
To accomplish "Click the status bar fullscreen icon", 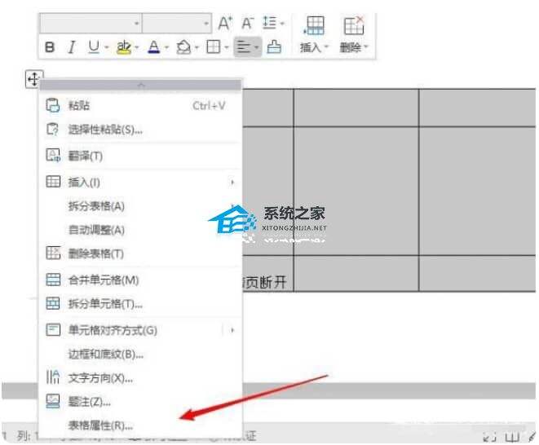I will [489, 437].
